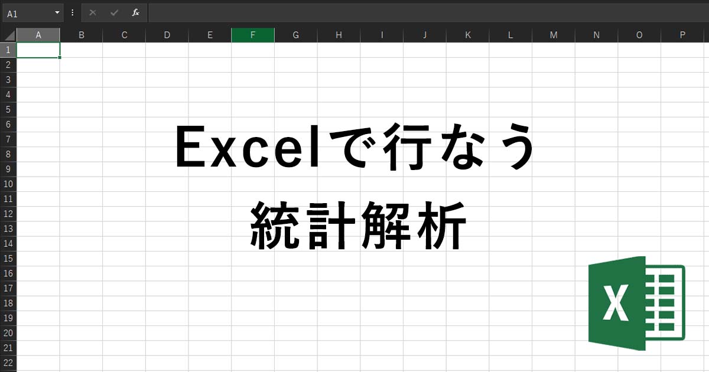Select row 16 header
Screen dimensions: 709x372
[x=8, y=273]
